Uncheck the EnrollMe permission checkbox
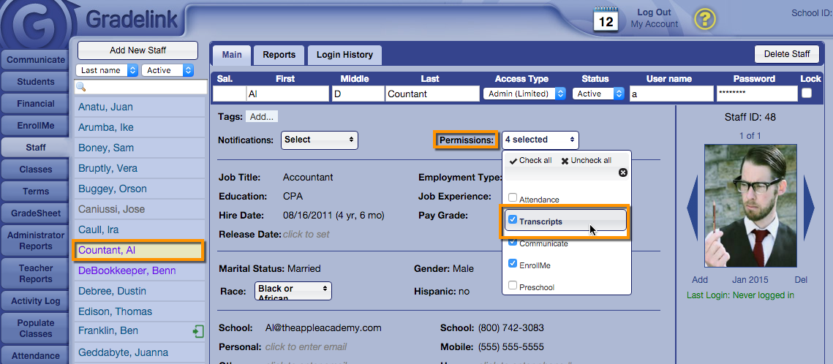This screenshot has width=833, height=364. point(513,264)
